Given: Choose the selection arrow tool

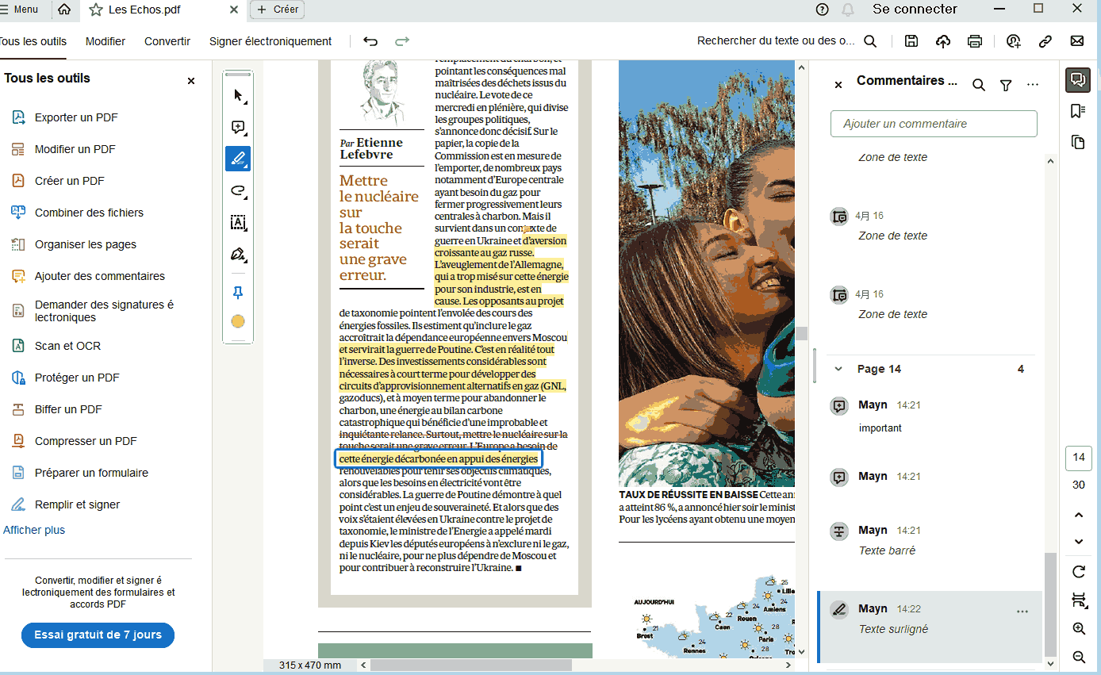Looking at the screenshot, I should 238,96.
